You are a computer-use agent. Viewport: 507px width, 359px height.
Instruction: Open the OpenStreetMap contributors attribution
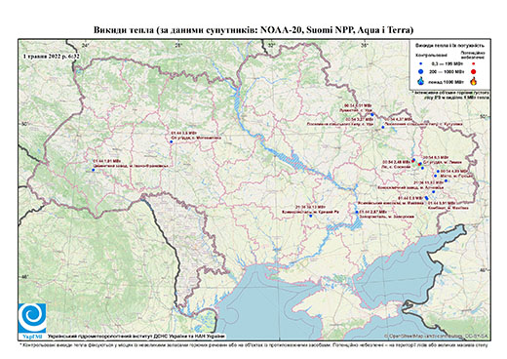pos(436,336)
